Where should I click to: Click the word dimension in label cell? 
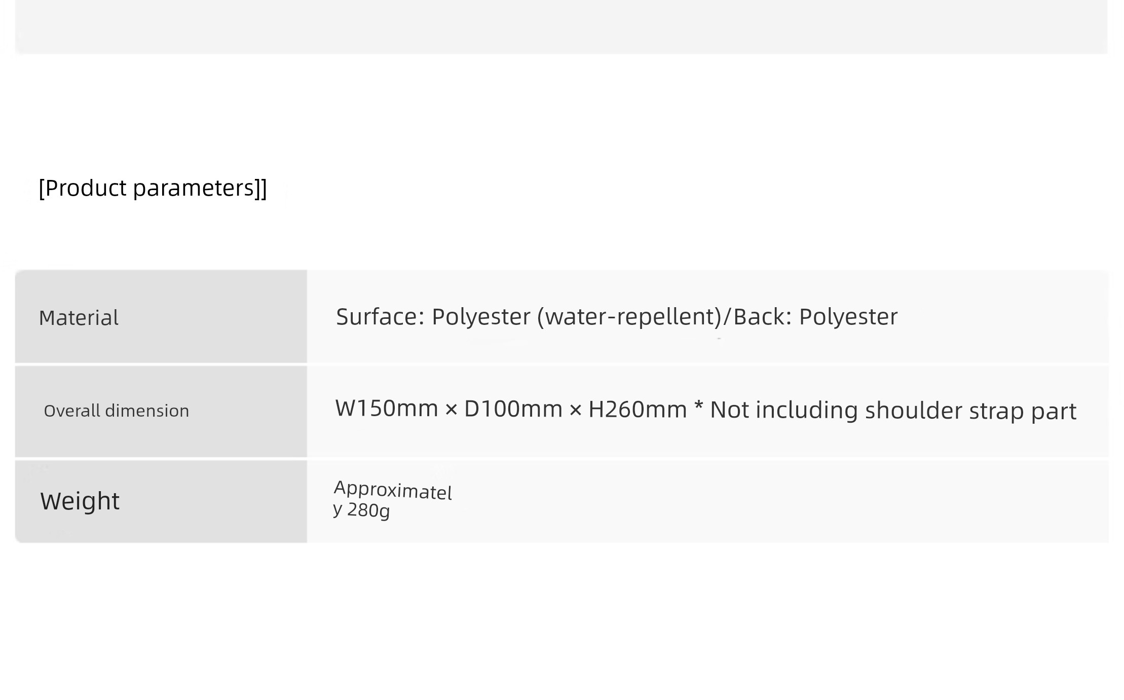pos(147,411)
